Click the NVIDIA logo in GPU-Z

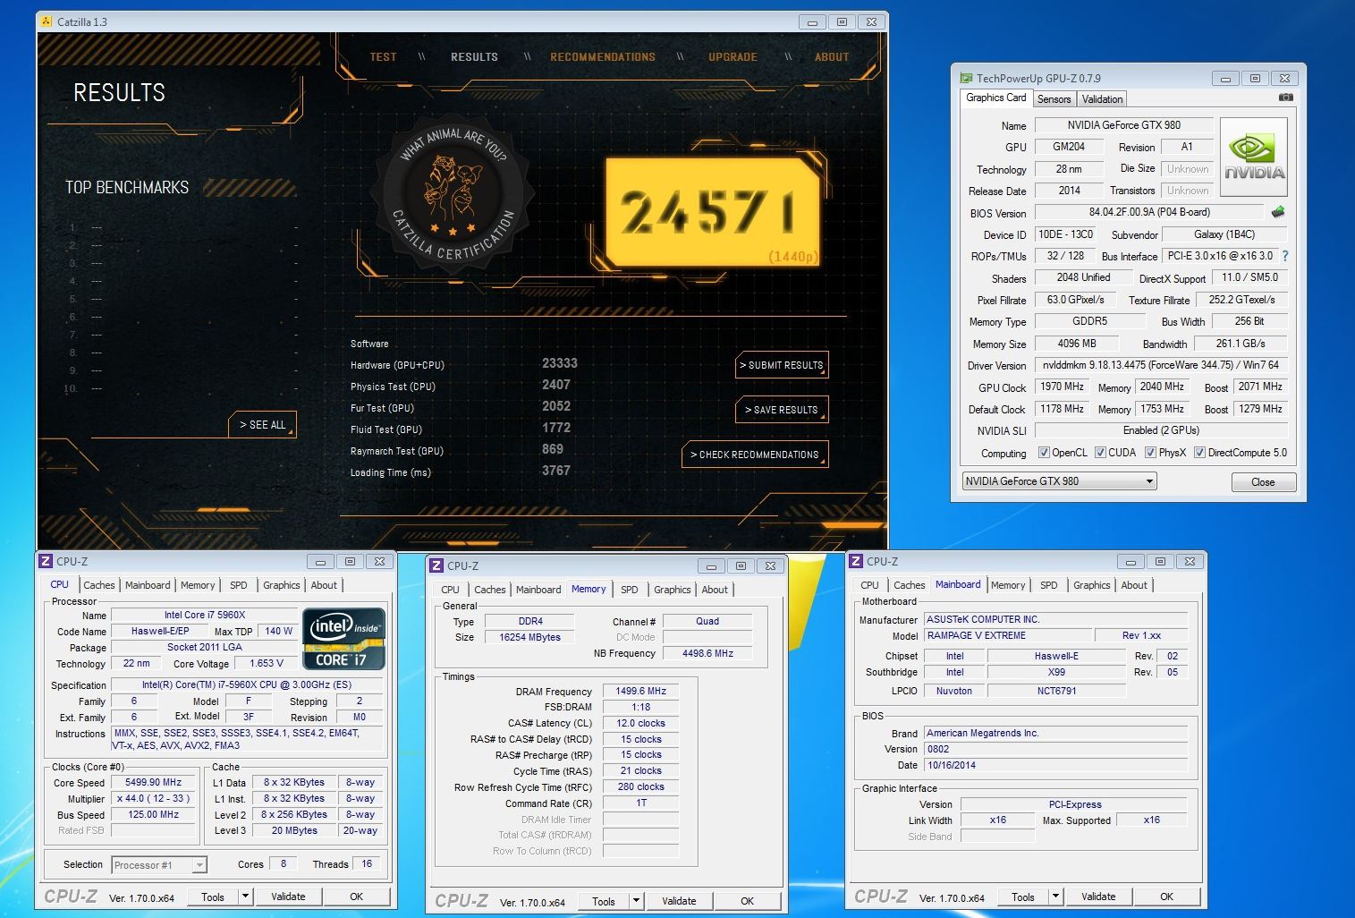(1254, 157)
